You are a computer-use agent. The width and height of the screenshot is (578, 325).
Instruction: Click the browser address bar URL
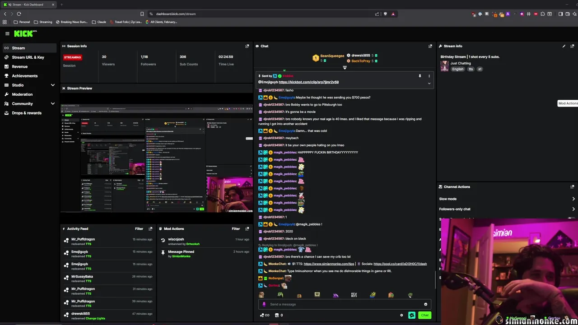(x=176, y=14)
